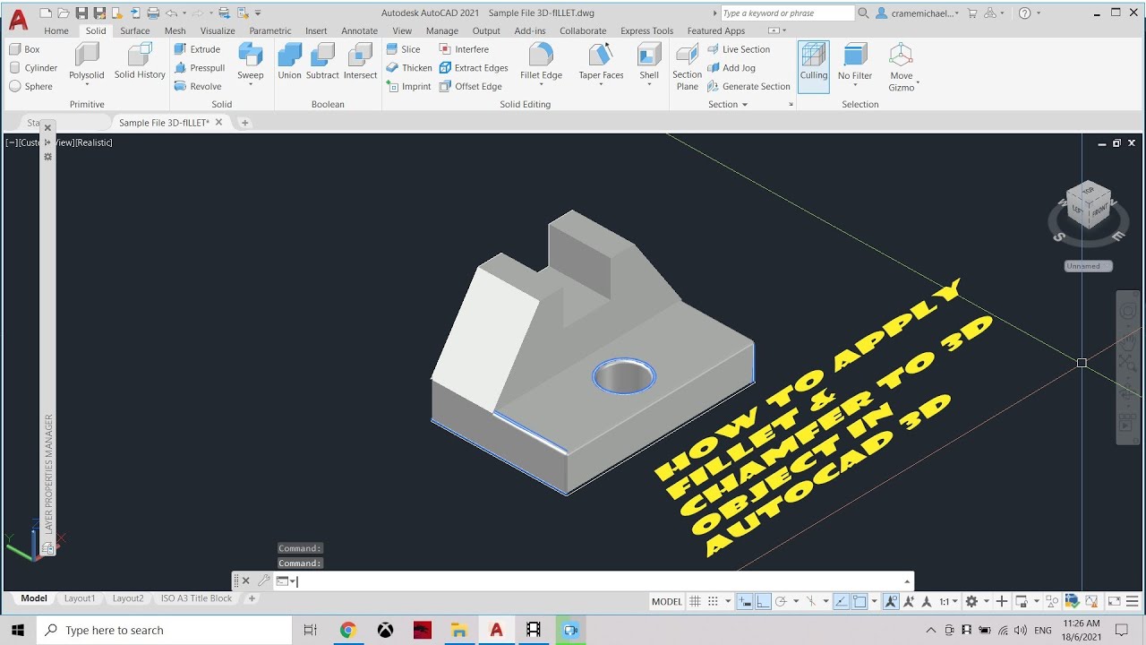Open the AutoCAD application menu
Screen dimensions: 1146x645
click(18, 19)
